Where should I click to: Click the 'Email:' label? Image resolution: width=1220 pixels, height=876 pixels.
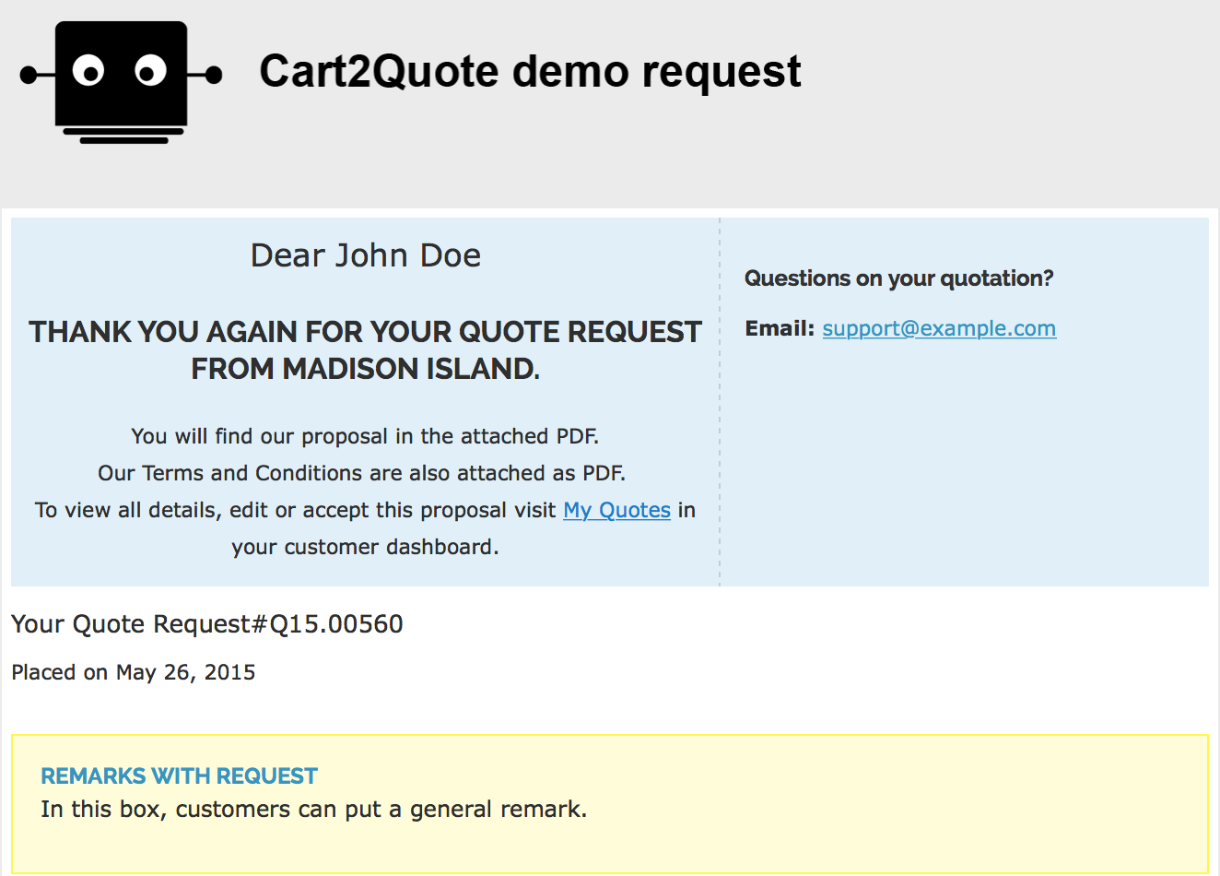point(780,328)
